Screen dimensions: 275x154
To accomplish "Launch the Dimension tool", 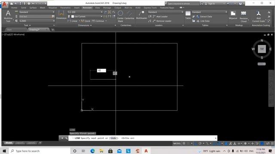I will (x=61, y=15).
